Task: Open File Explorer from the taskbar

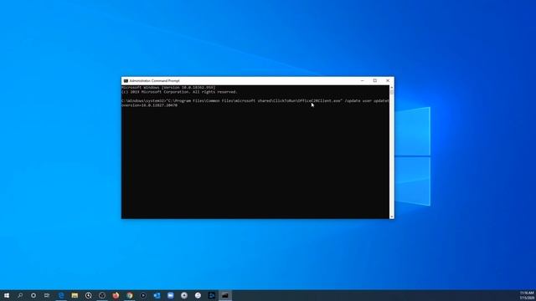Action: [75, 295]
